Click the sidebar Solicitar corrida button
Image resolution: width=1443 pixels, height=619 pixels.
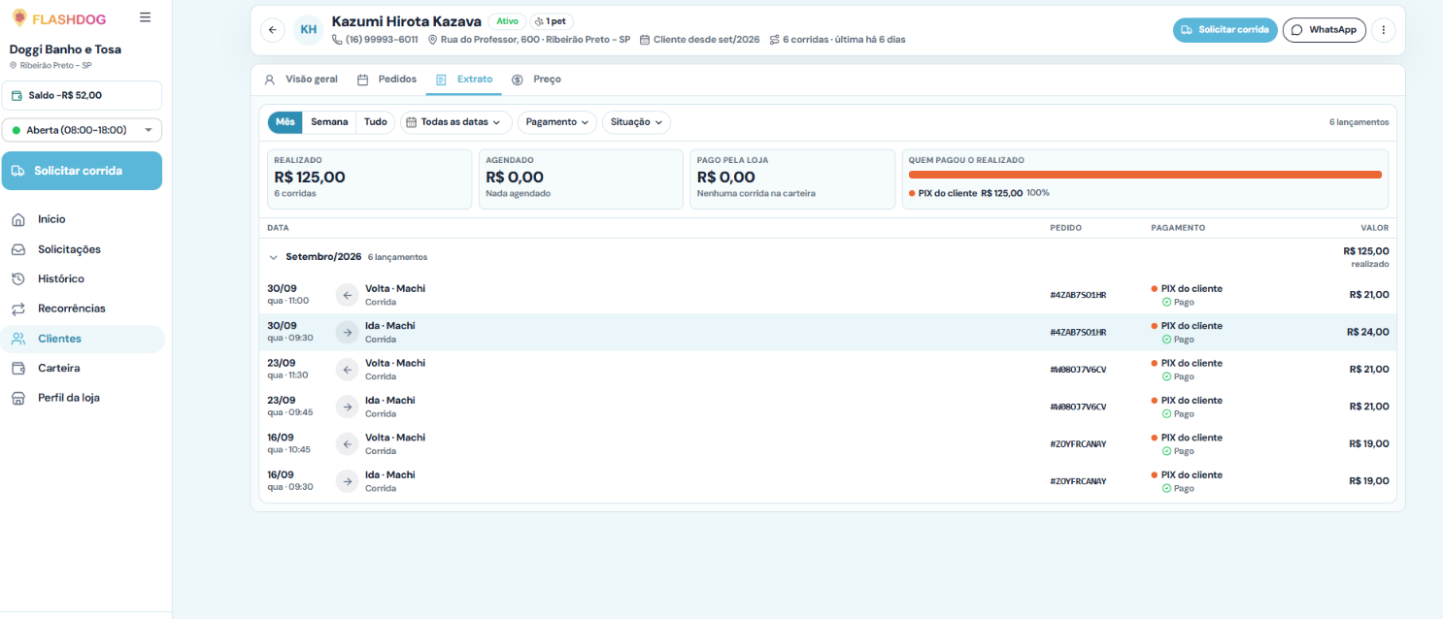(82, 171)
